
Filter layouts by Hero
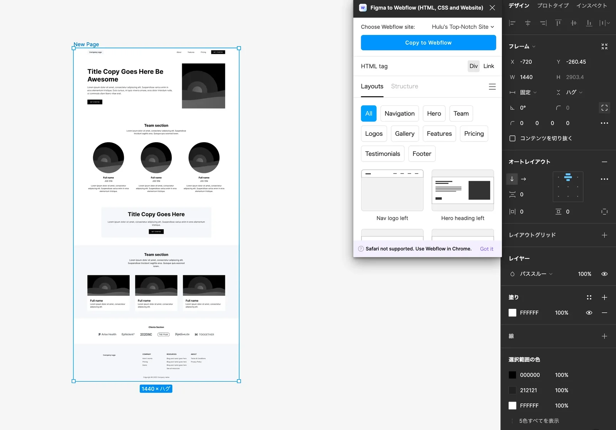tap(434, 113)
